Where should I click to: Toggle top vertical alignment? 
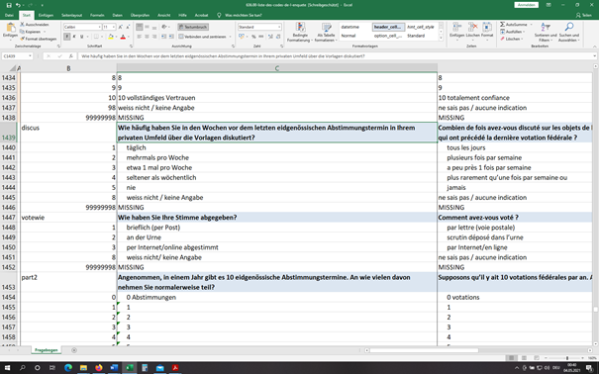(140, 27)
